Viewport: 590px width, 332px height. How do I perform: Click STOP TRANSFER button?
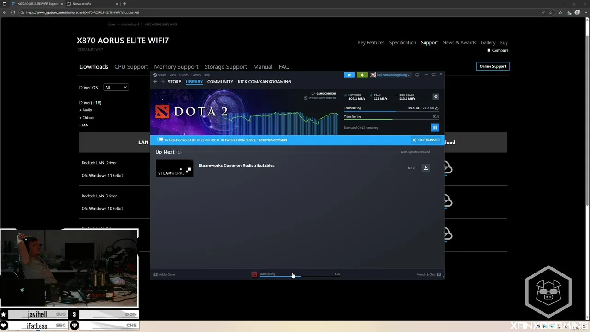point(426,140)
